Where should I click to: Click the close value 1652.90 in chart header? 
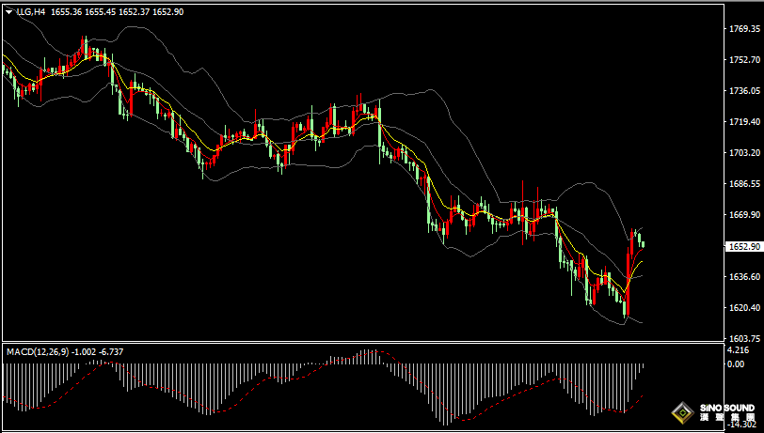coord(168,12)
